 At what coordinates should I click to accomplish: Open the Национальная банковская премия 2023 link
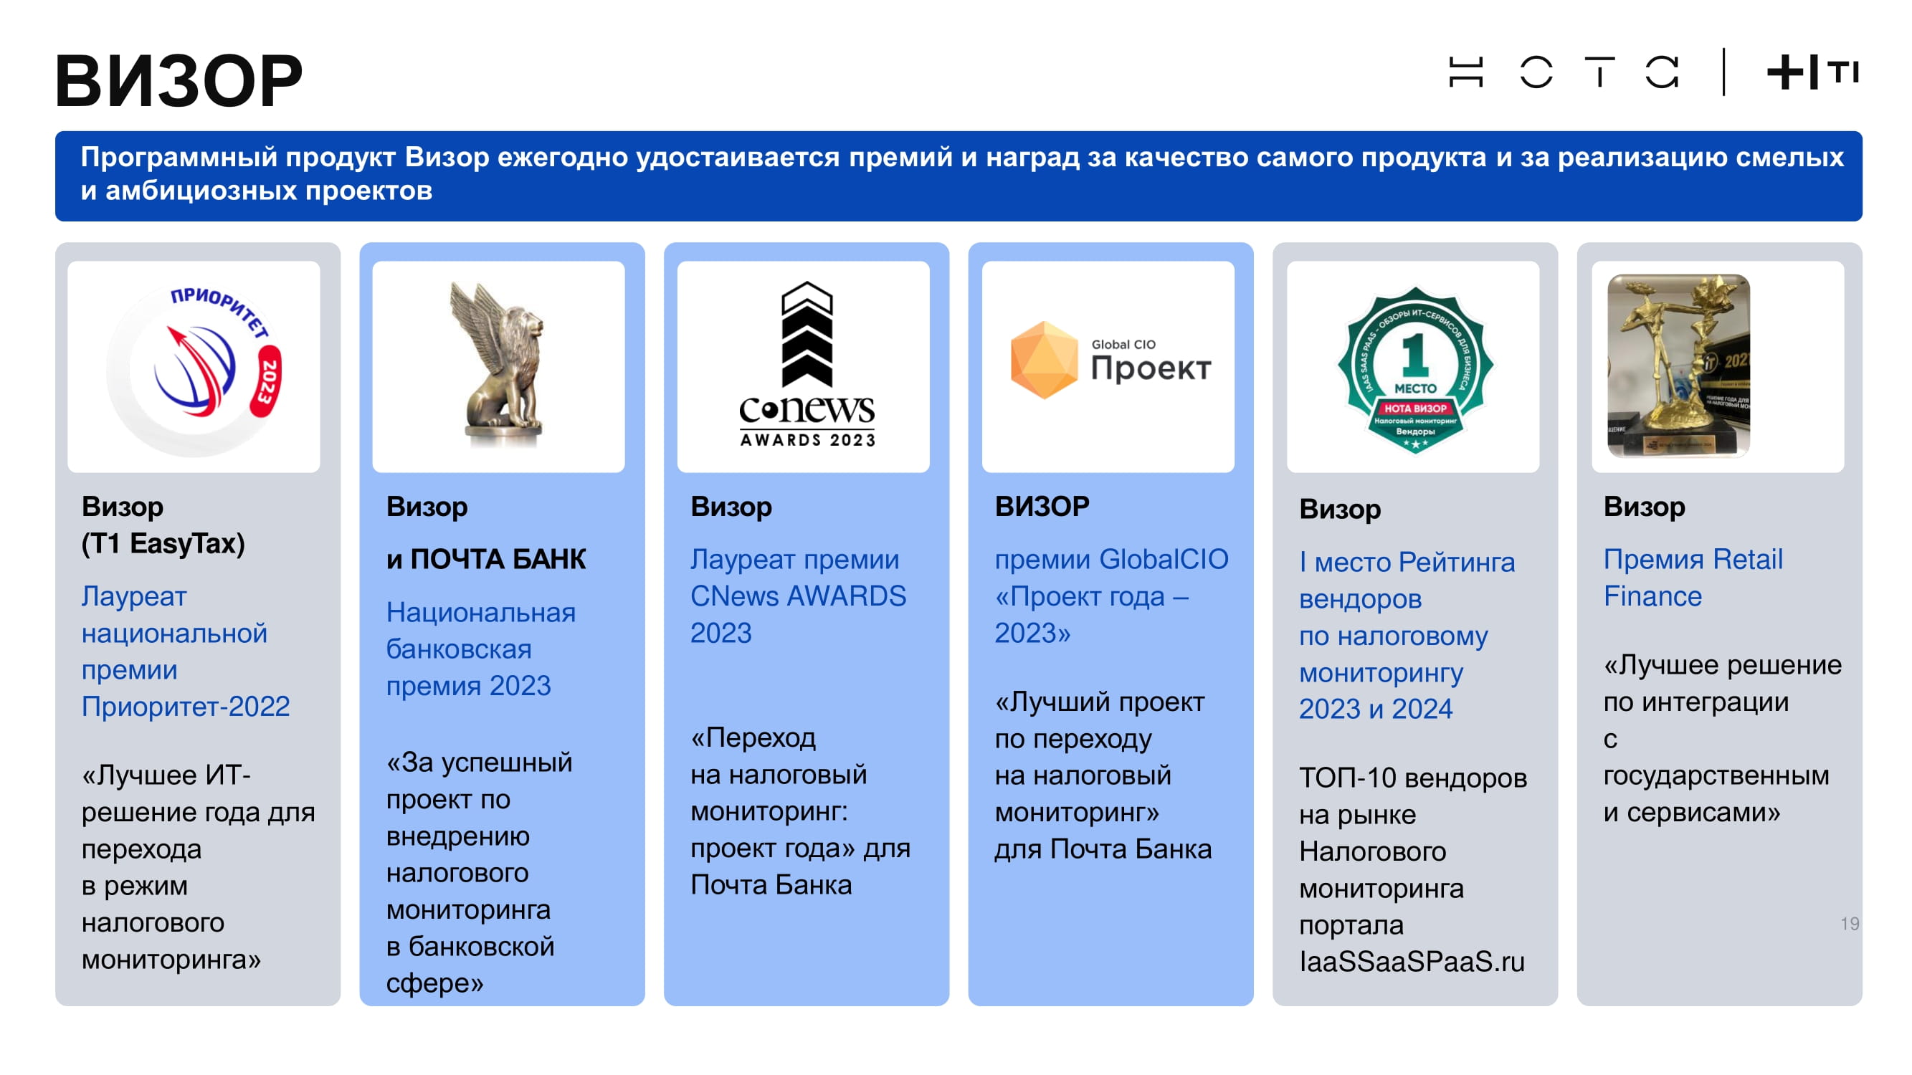point(480,649)
